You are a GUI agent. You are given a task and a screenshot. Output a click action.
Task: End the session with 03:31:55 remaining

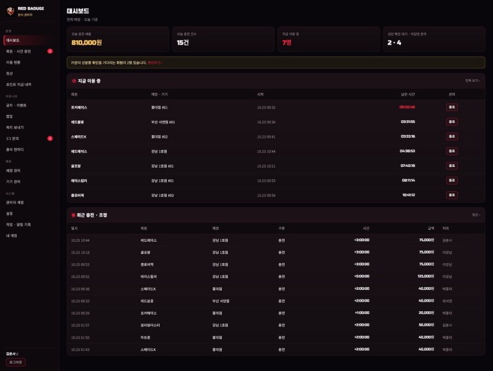pyautogui.click(x=452, y=122)
